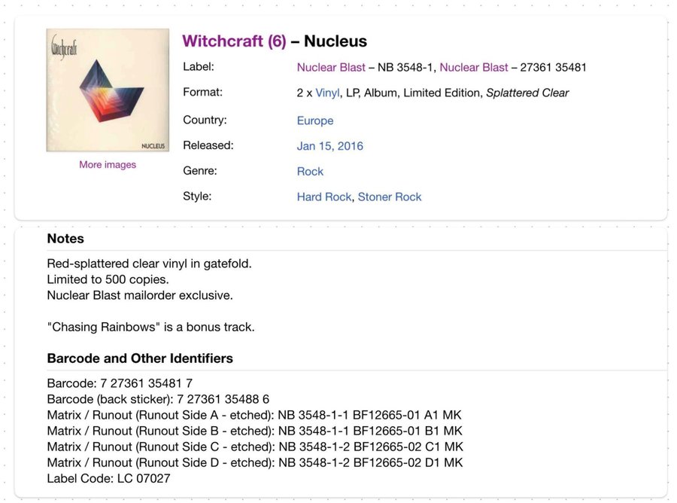Click the Nucleus album cover thumbnail
The width and height of the screenshot is (677, 503).
[x=108, y=90]
